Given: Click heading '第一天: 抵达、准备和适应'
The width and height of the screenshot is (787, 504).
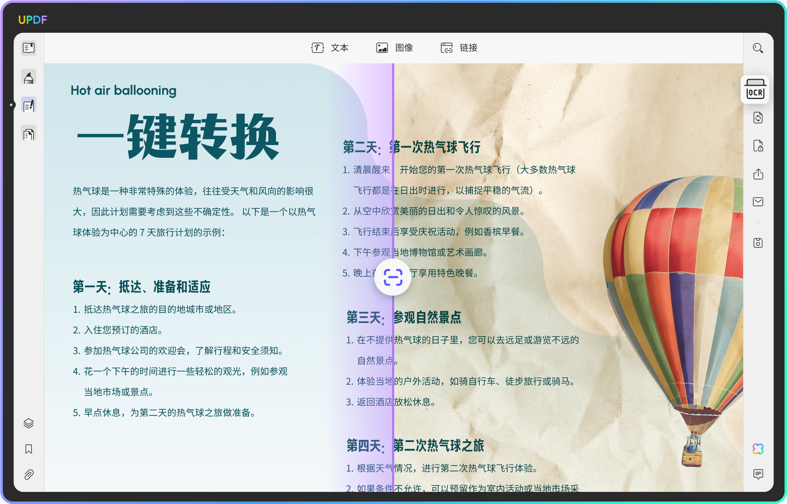Looking at the screenshot, I should pyautogui.click(x=142, y=287).
